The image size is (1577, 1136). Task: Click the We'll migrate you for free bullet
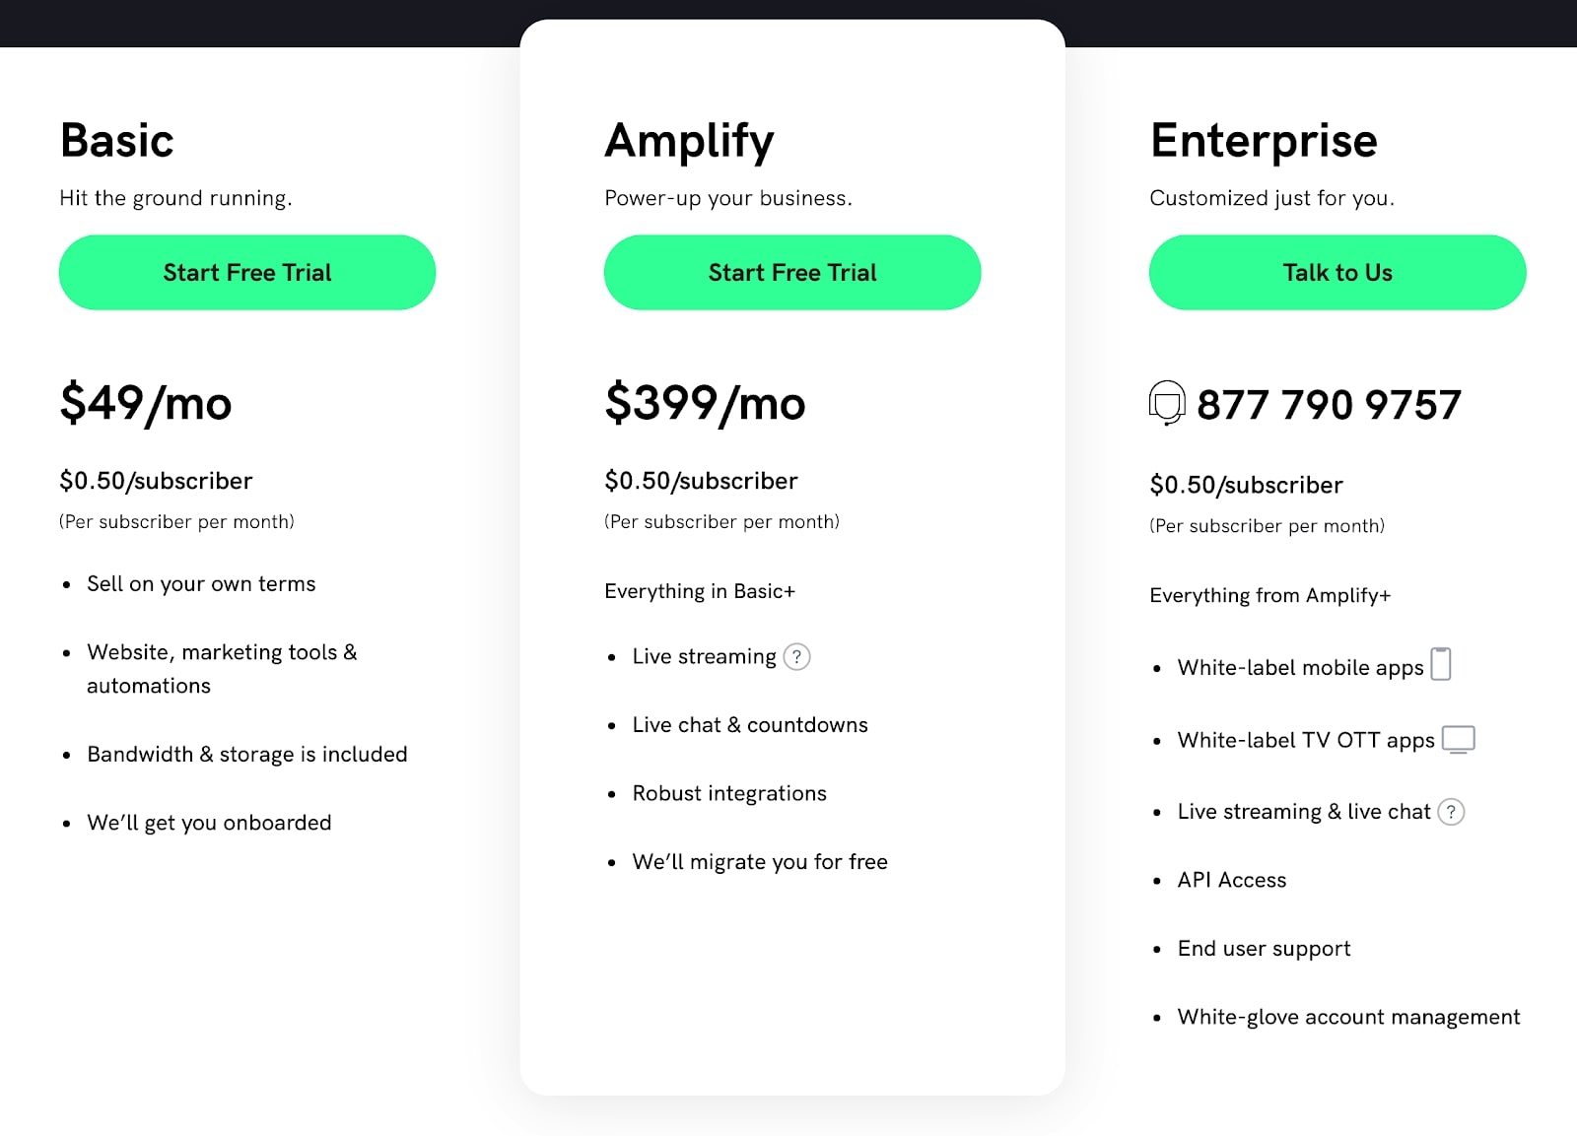(759, 861)
